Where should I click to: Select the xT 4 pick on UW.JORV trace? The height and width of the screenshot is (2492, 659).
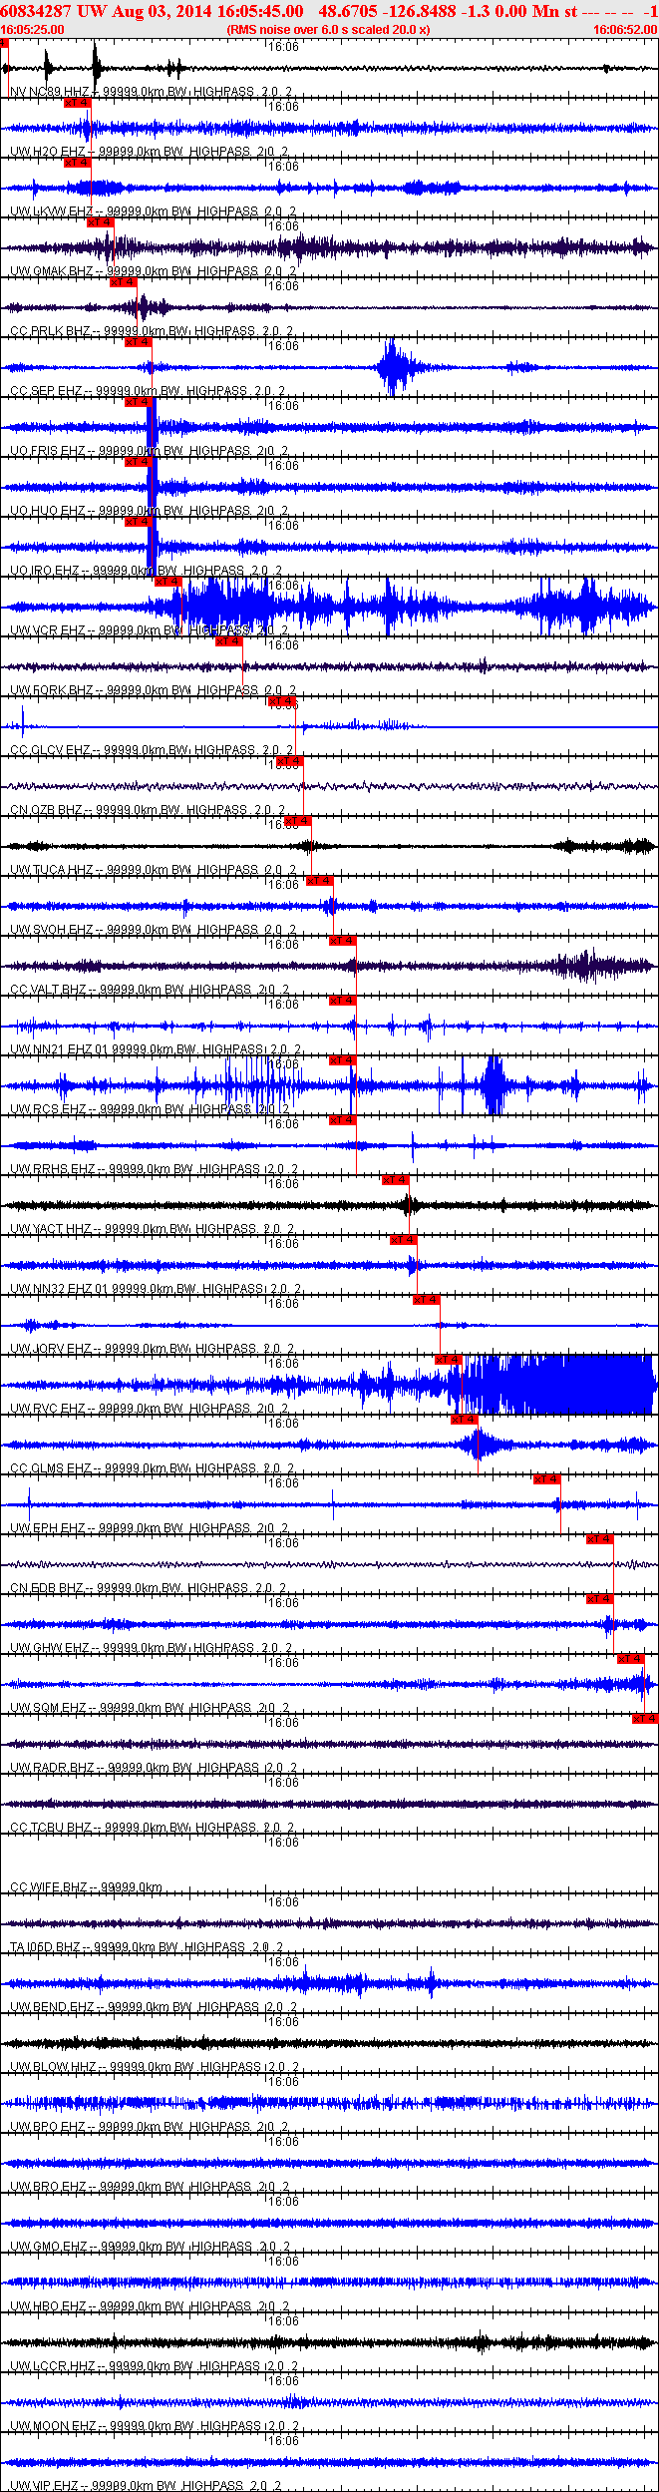click(x=426, y=1300)
